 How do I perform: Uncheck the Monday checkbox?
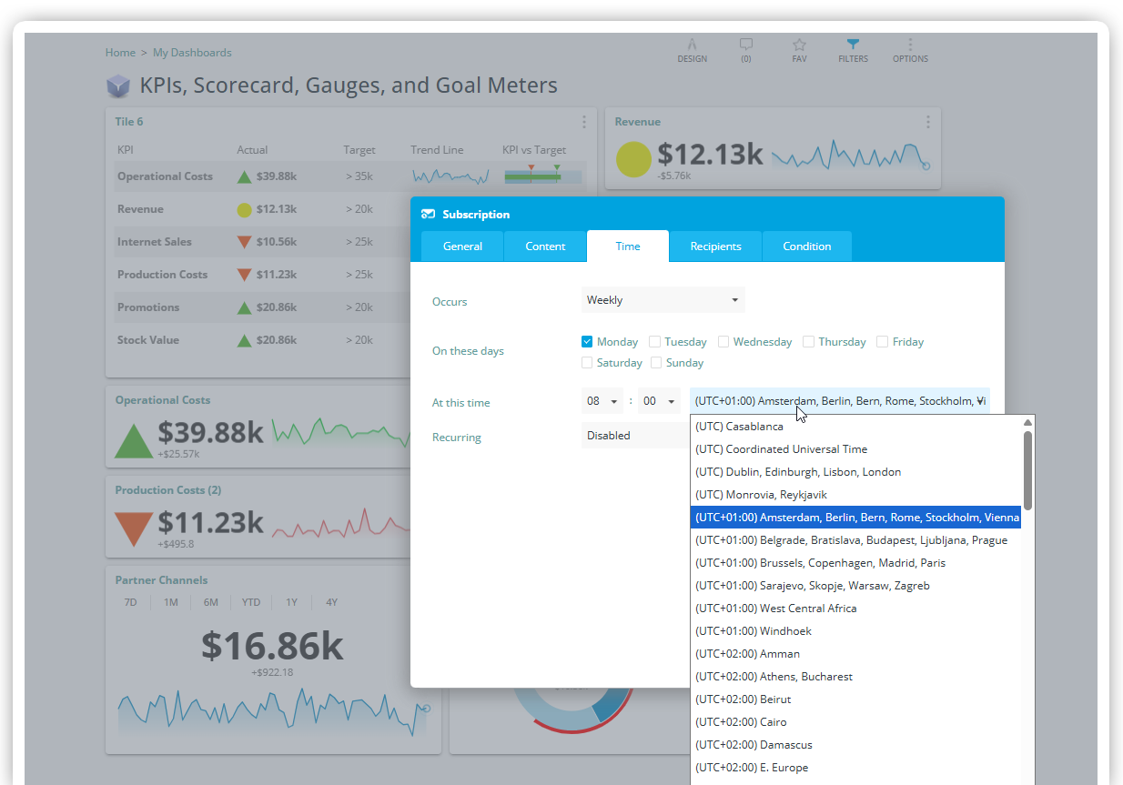(x=587, y=341)
